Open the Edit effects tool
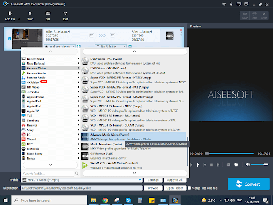Viewport: 273px width, 205px height. tap(66, 16)
